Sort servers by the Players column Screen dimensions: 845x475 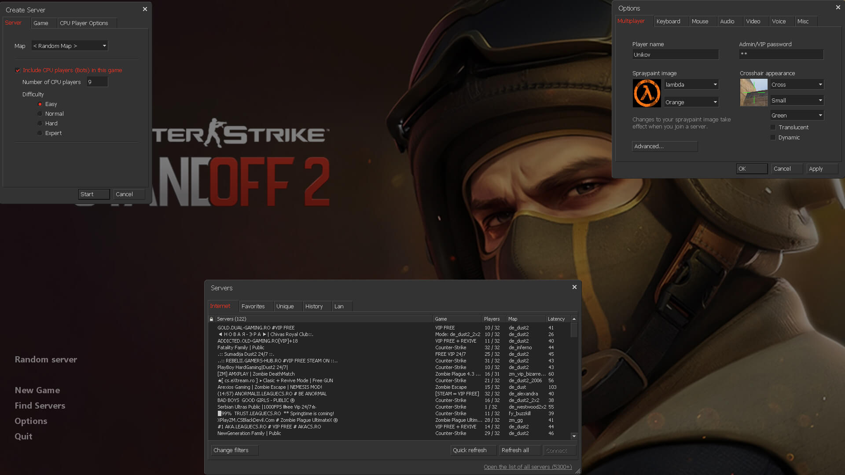(x=494, y=319)
